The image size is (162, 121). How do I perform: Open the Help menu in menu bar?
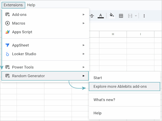31,5
